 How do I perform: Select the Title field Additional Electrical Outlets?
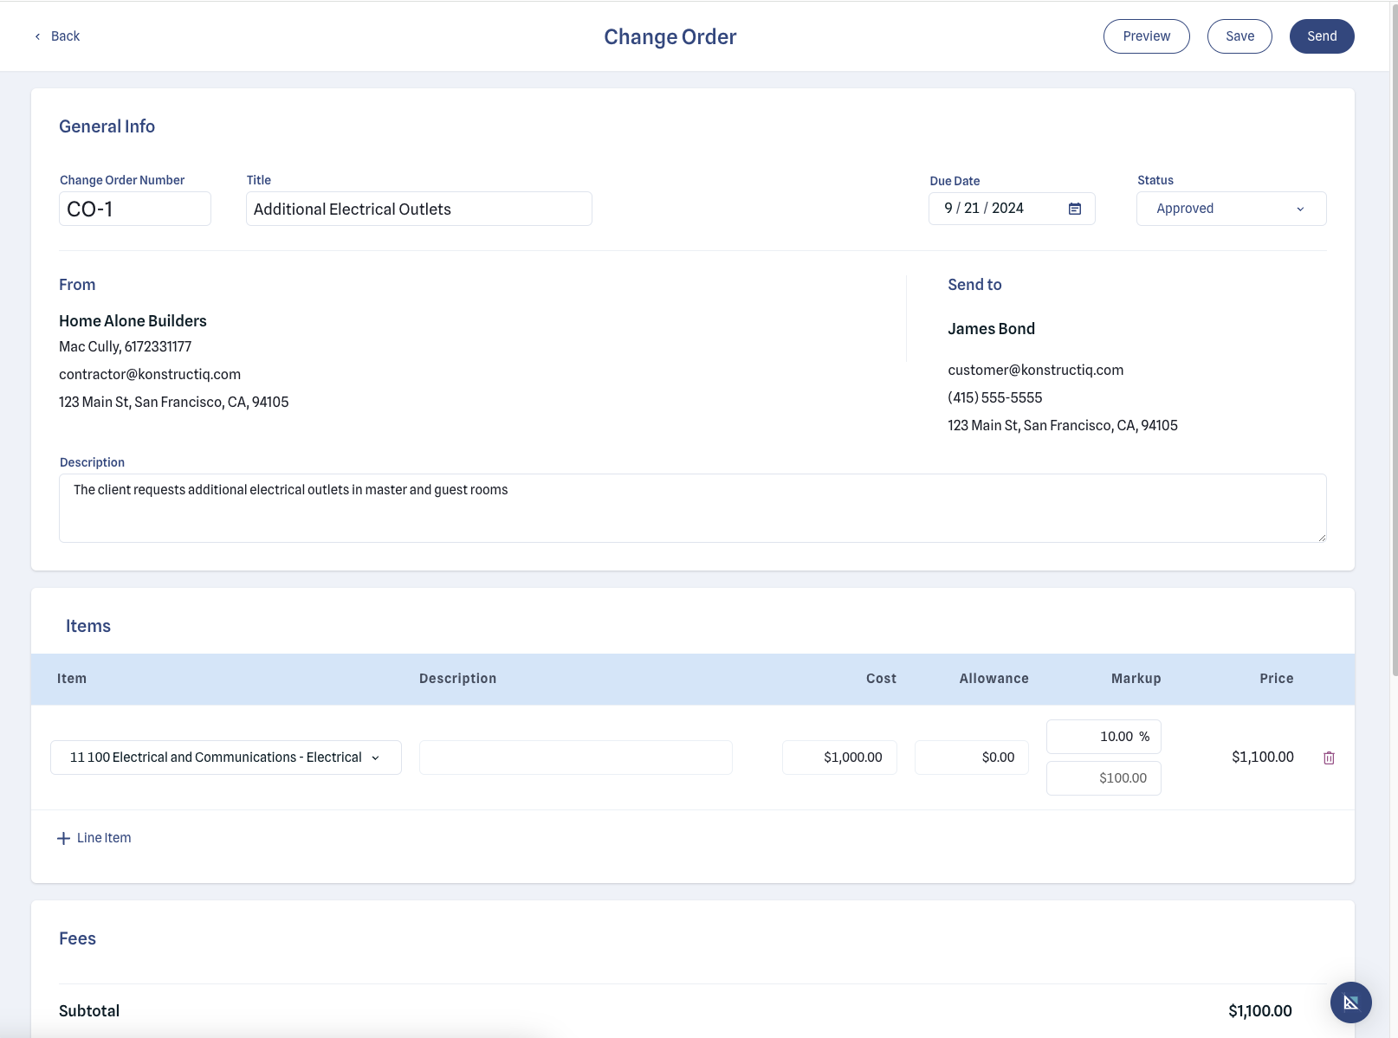point(418,208)
